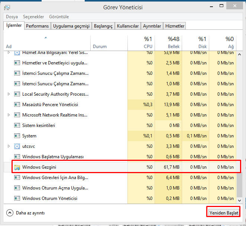Sort by the Durum column header
Screen dimensions: 246x226
coord(109,43)
